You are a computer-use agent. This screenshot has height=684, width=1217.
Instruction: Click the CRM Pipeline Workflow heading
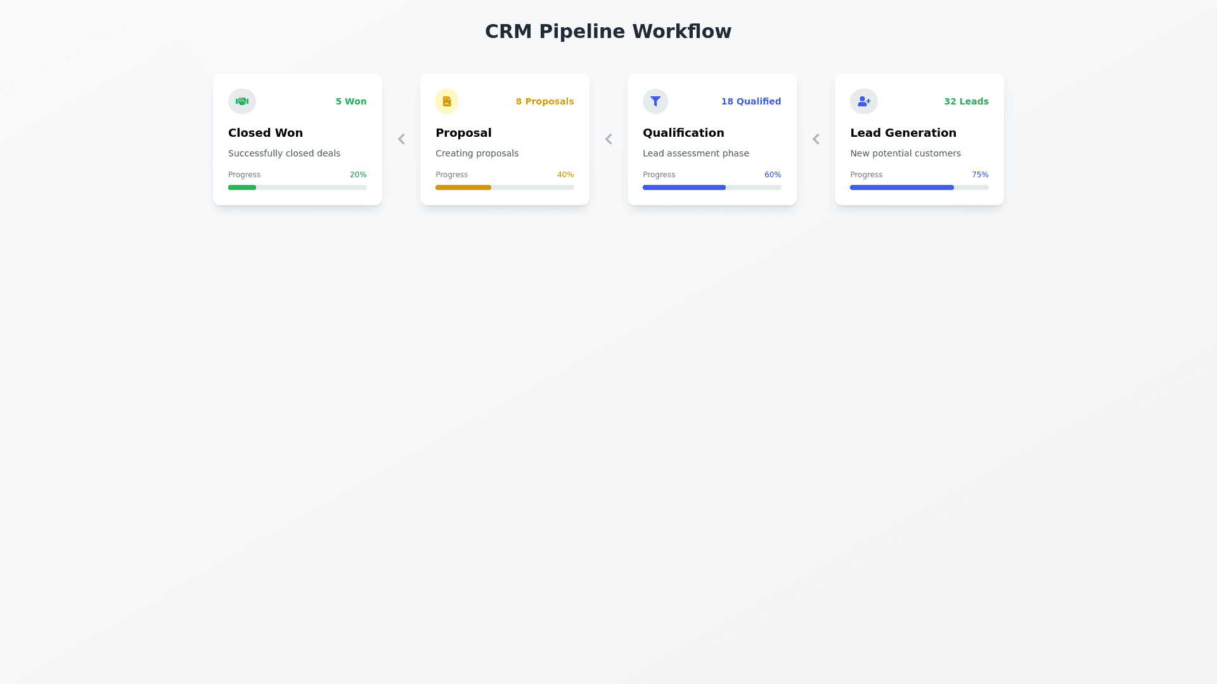(608, 32)
